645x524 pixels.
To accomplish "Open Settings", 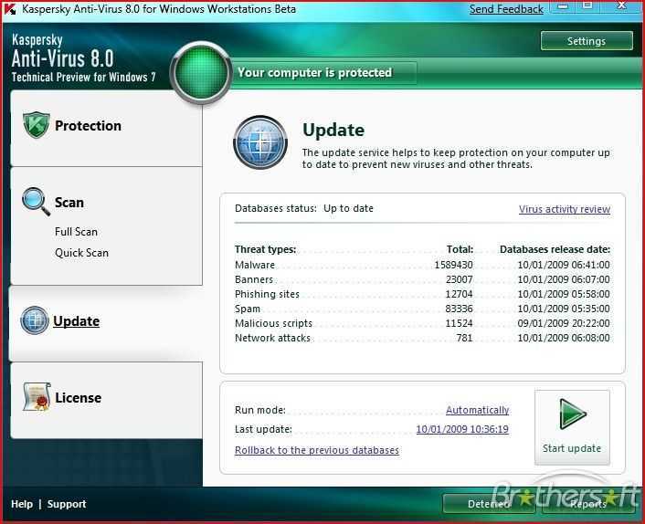I will [587, 41].
